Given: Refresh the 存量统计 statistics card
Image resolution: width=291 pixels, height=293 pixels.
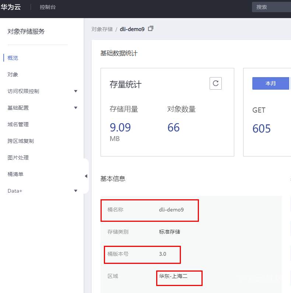Looking at the screenshot, I should 215,83.
